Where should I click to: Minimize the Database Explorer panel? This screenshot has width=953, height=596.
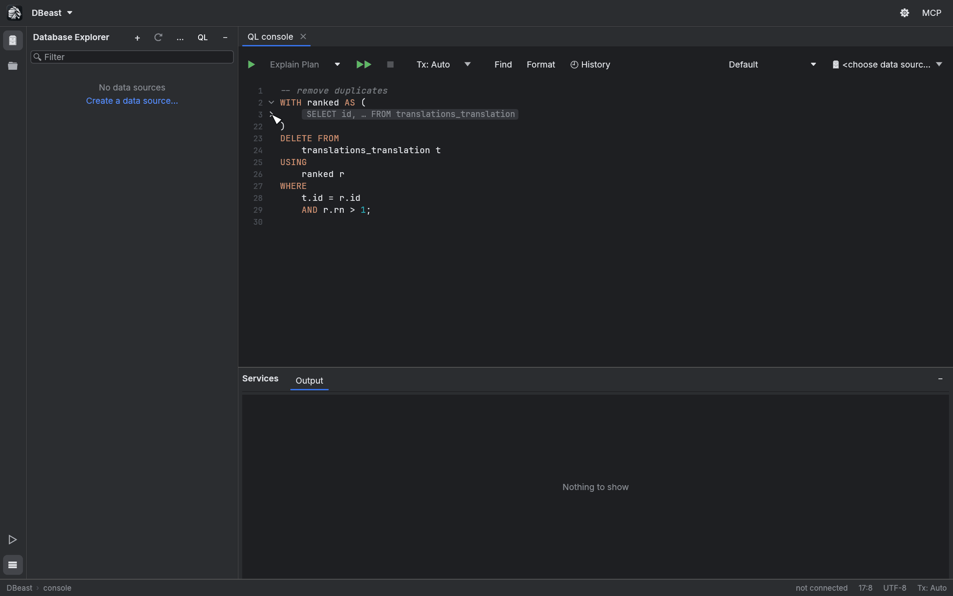[x=225, y=38]
